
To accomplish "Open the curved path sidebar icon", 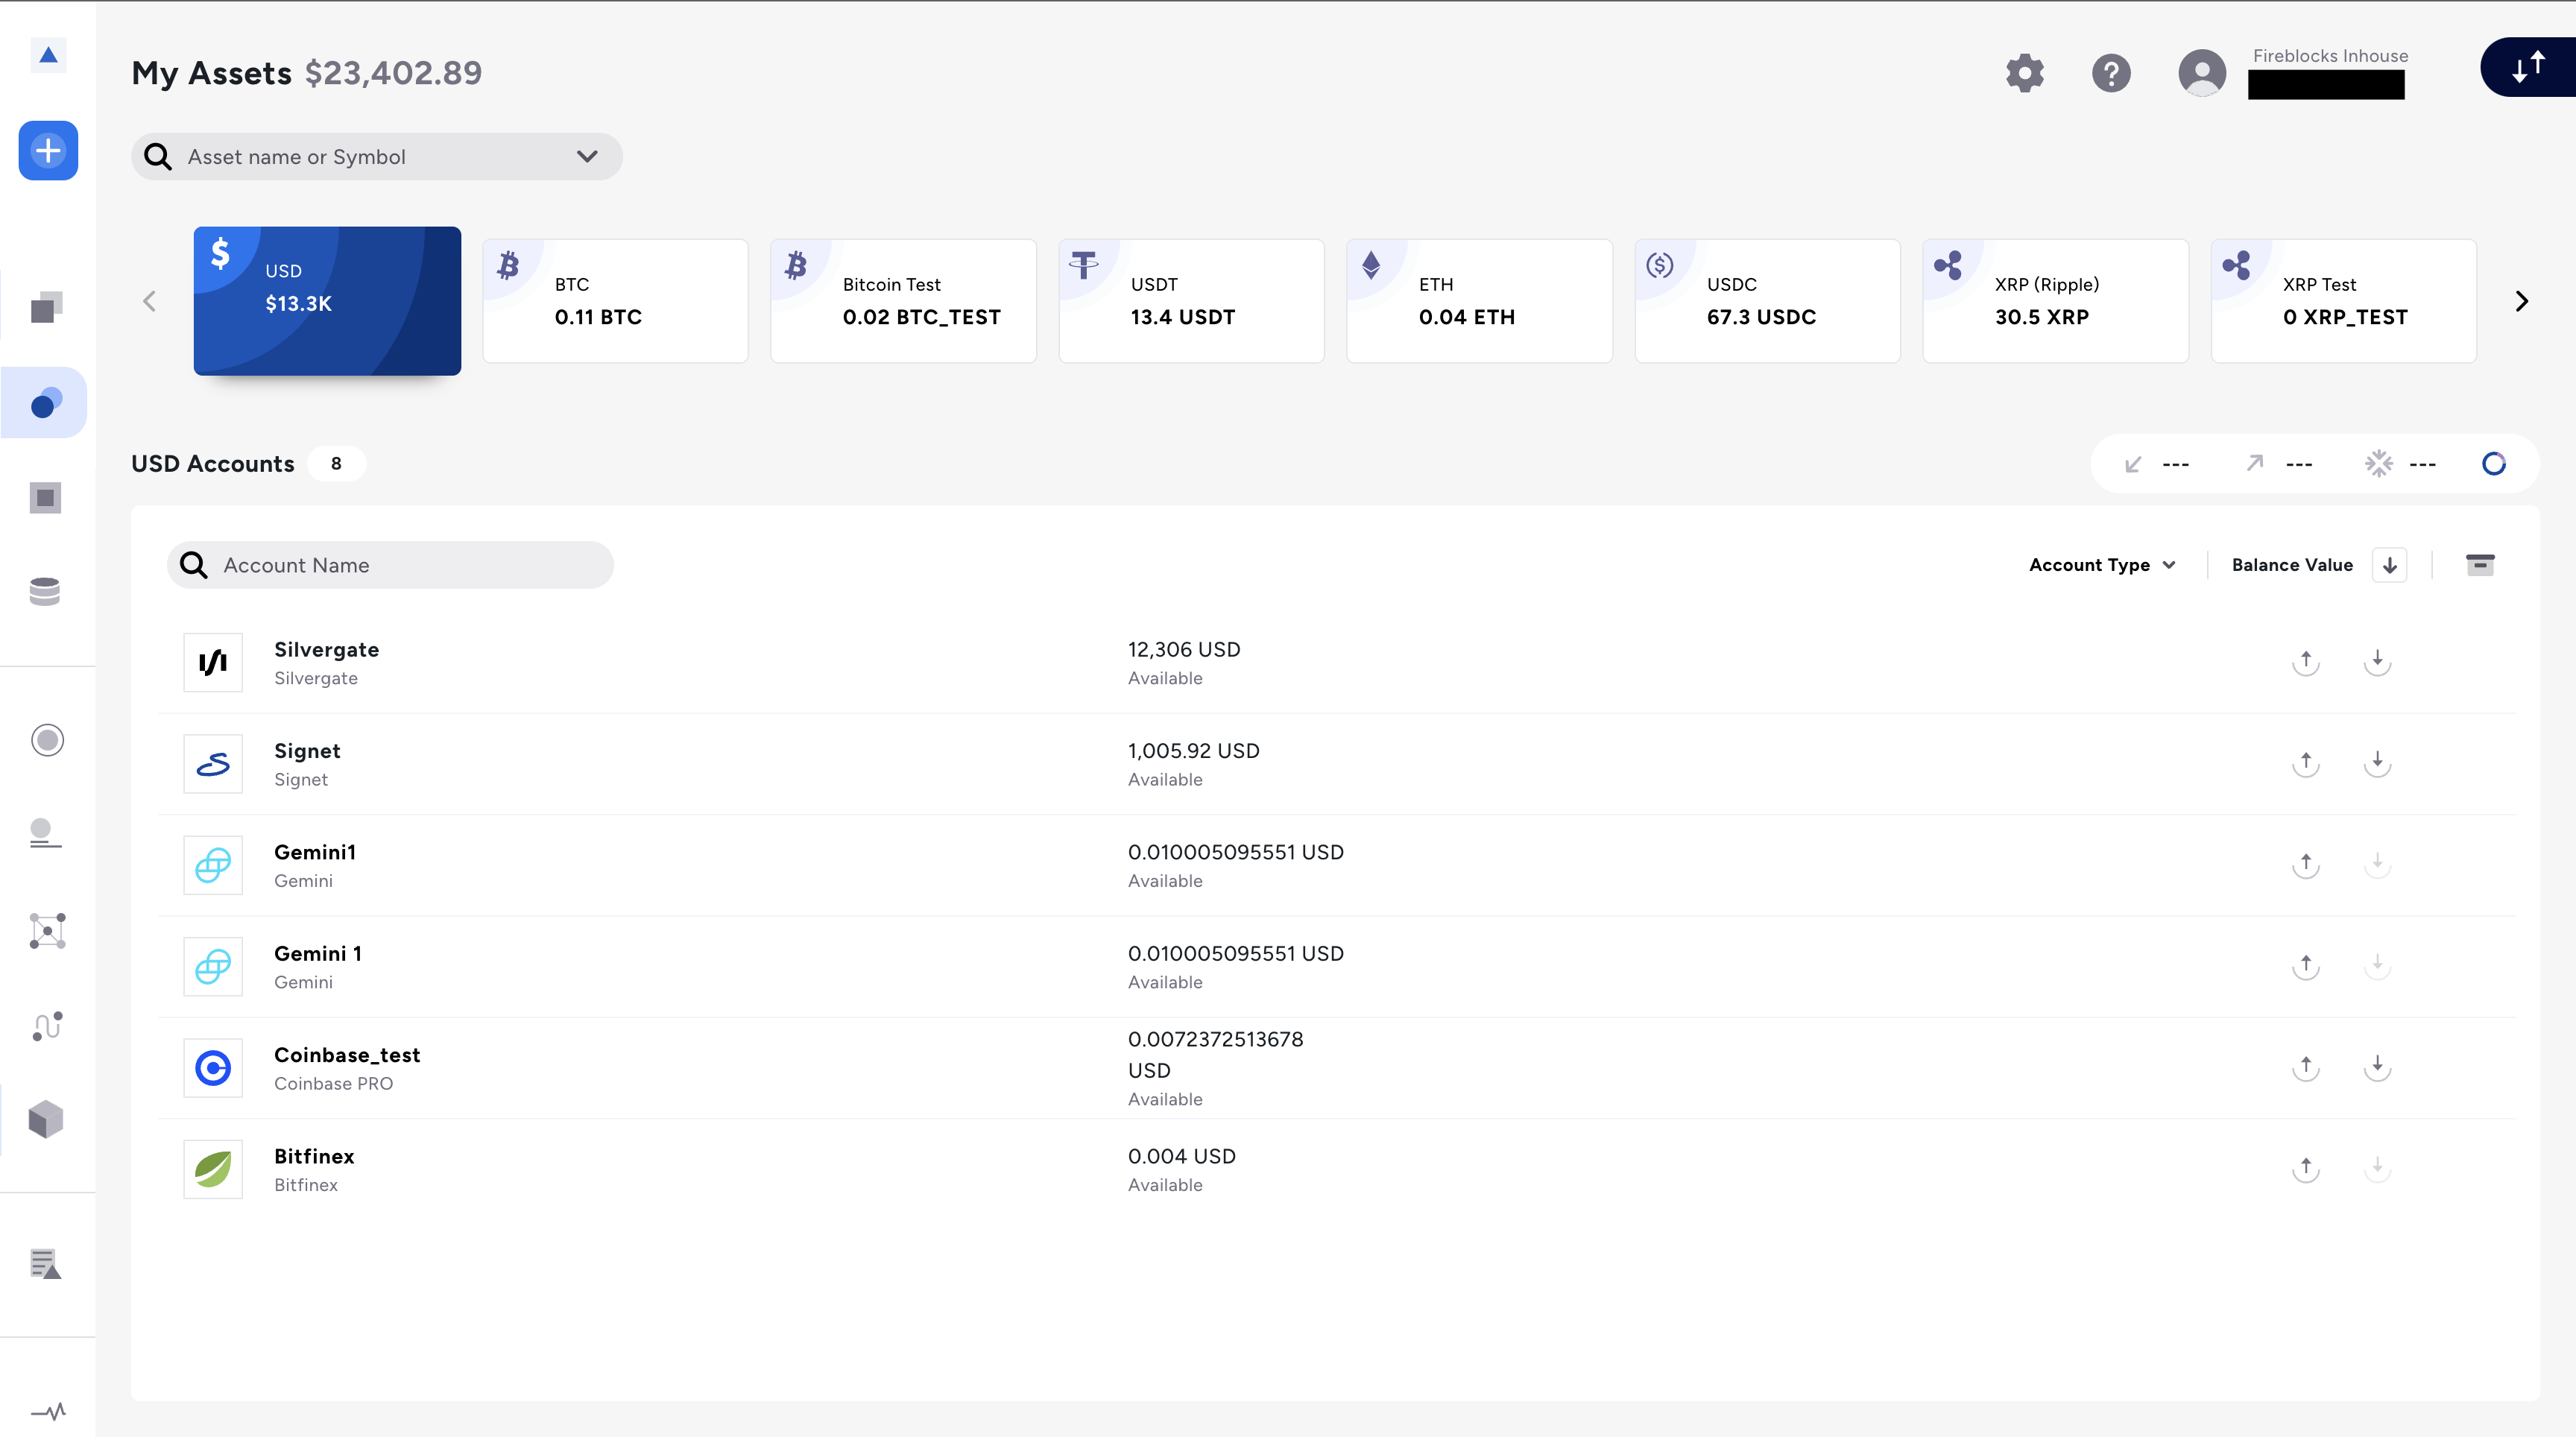I will (x=47, y=1027).
